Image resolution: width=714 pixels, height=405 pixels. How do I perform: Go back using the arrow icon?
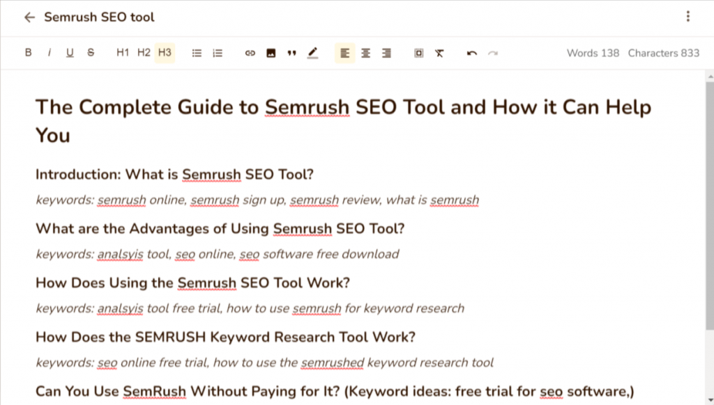(29, 17)
